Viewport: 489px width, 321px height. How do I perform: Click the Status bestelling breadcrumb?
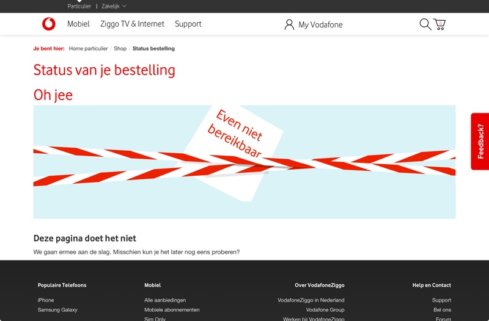[153, 49]
